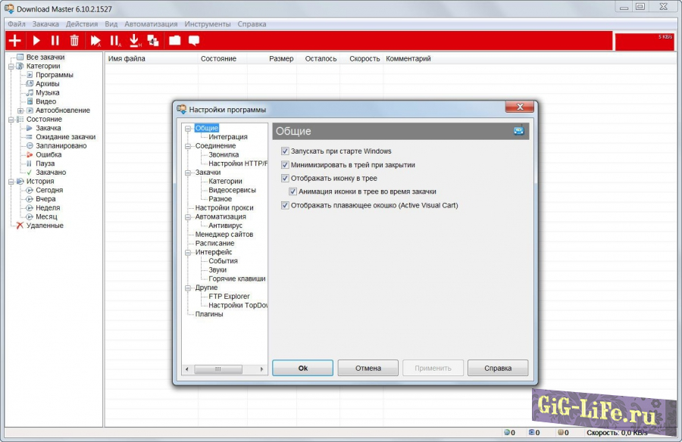The image size is (682, 442).
Task: Open the Инструменты menu
Action: pos(208,23)
